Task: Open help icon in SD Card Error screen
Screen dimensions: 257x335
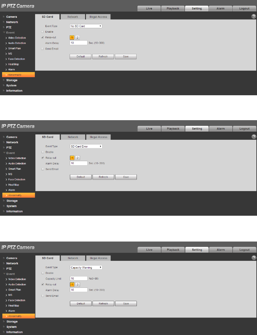Action: click(254, 137)
